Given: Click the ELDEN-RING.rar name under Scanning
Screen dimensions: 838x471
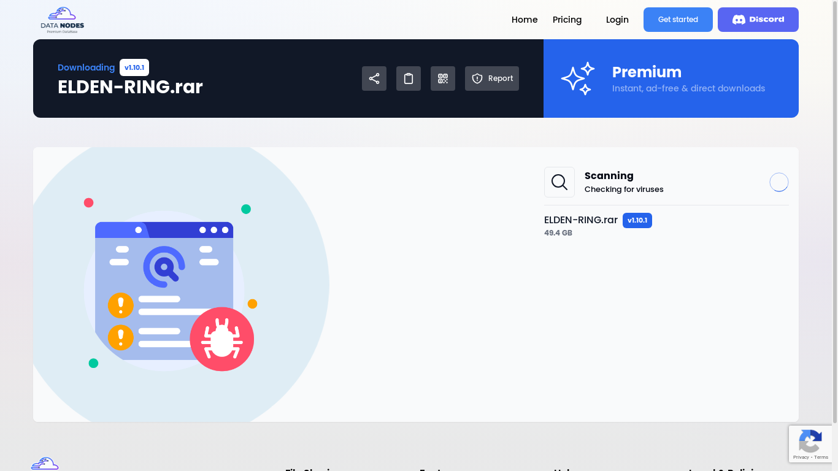Looking at the screenshot, I should coord(581,220).
